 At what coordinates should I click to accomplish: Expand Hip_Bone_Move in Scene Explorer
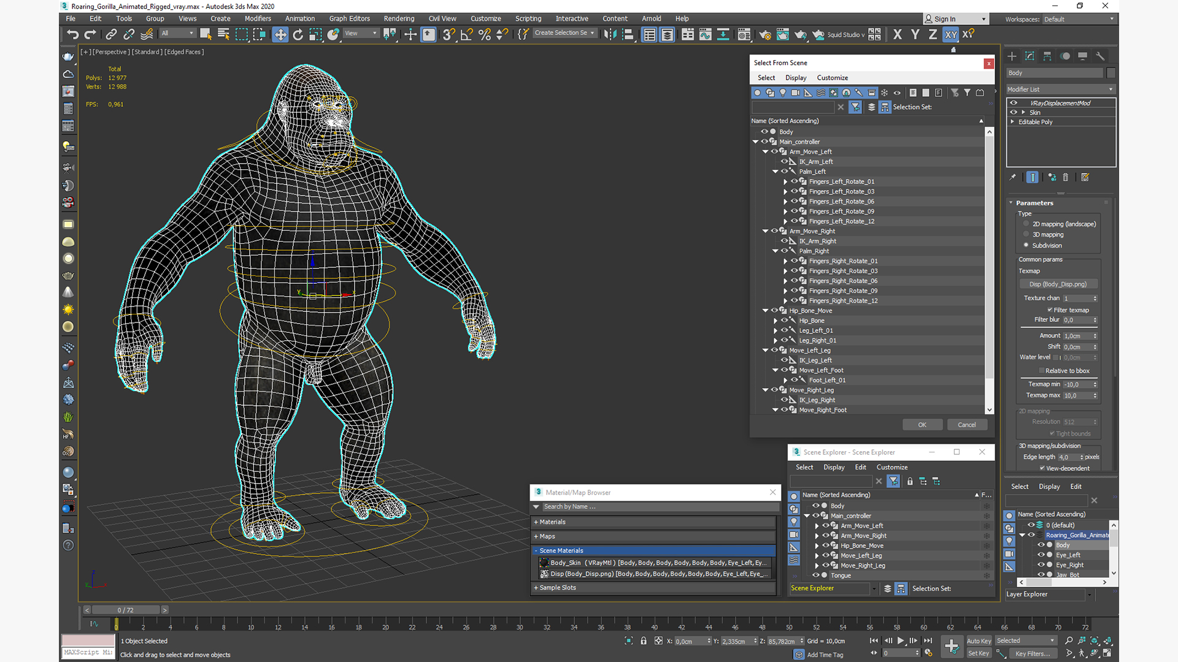[x=817, y=546]
